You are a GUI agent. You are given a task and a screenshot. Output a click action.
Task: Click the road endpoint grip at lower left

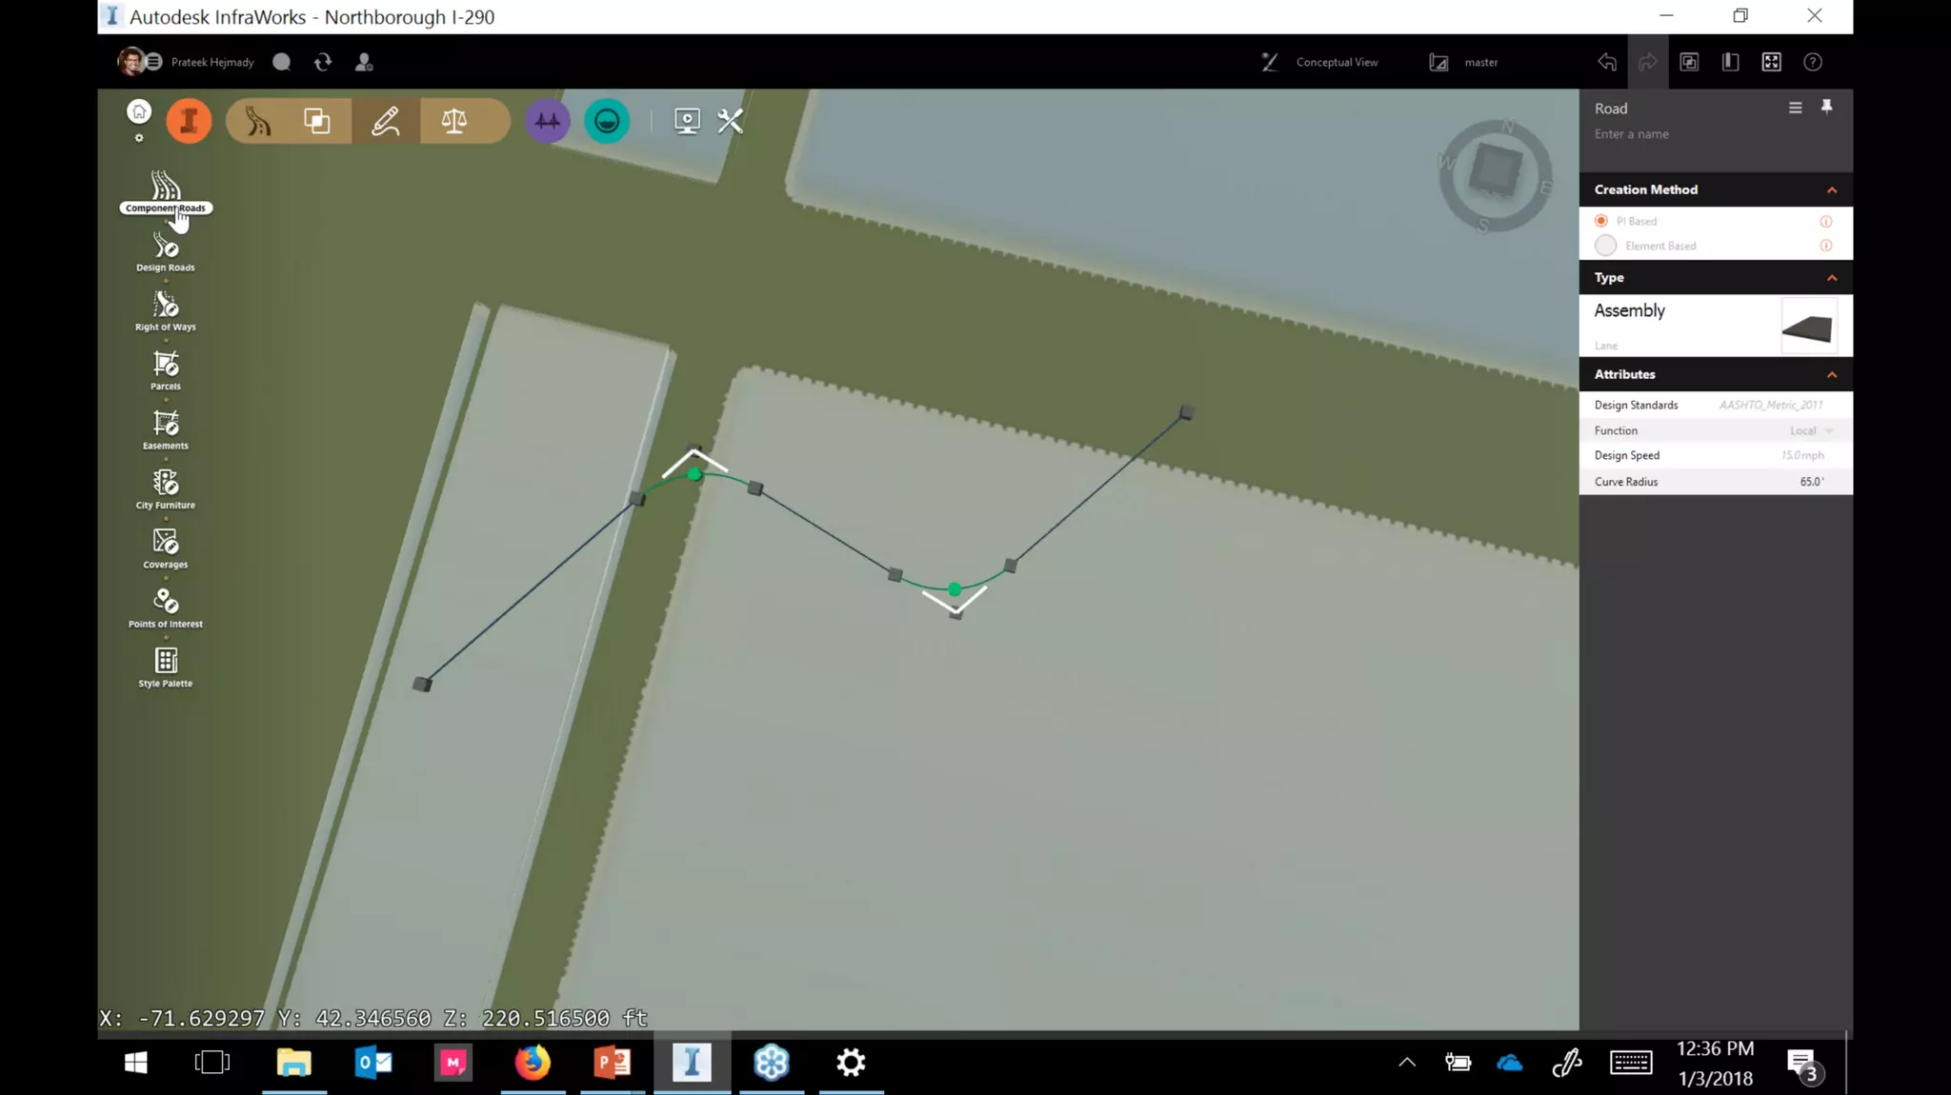pos(422,684)
